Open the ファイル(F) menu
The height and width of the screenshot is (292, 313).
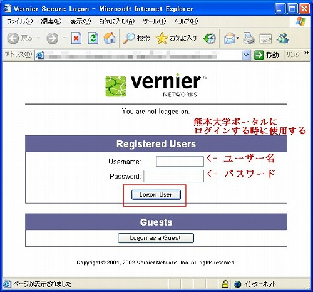(x=19, y=21)
